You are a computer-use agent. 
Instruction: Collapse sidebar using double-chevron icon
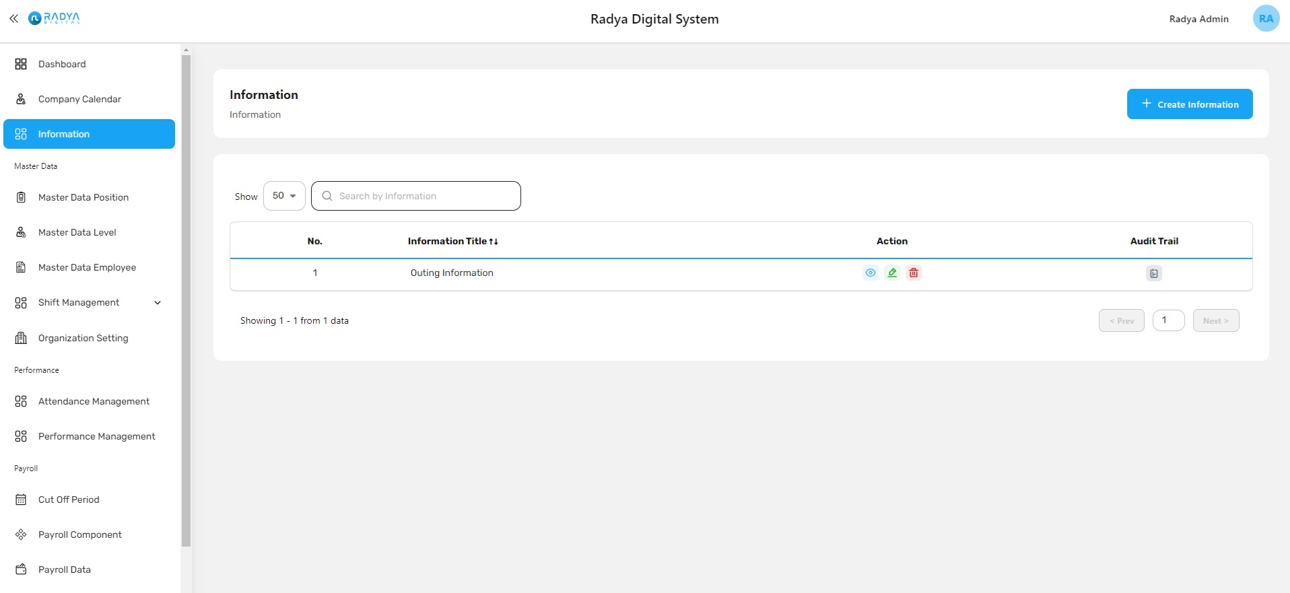coord(13,19)
